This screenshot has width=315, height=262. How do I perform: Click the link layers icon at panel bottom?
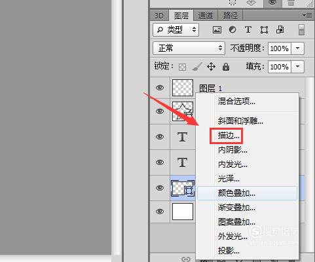[186, 259]
